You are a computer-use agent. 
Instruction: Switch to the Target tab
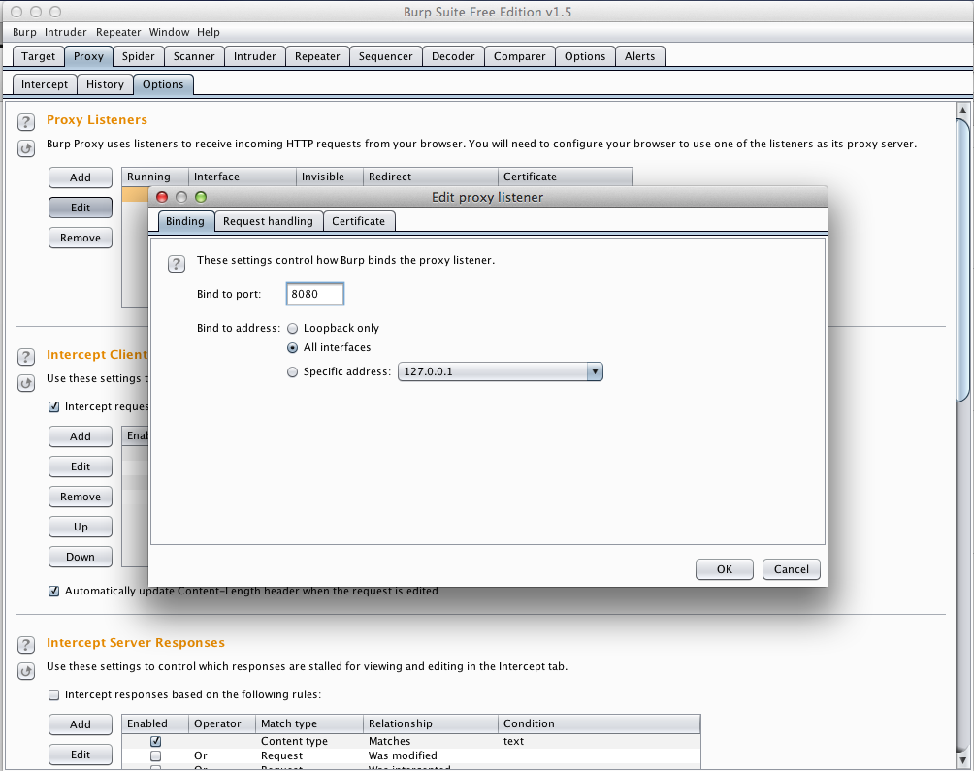click(39, 56)
